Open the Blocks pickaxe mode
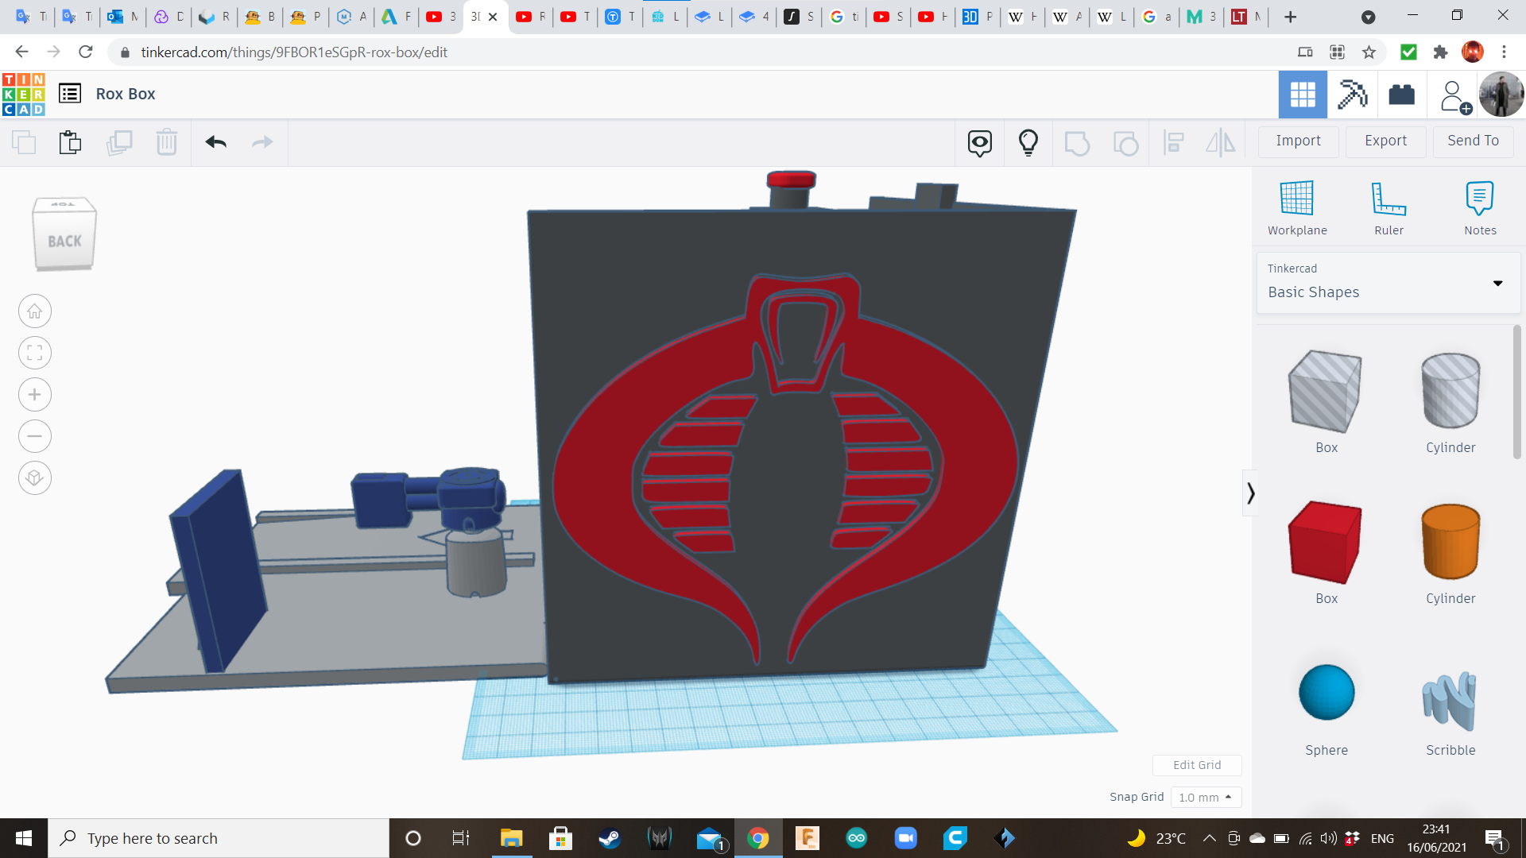 (x=1352, y=95)
